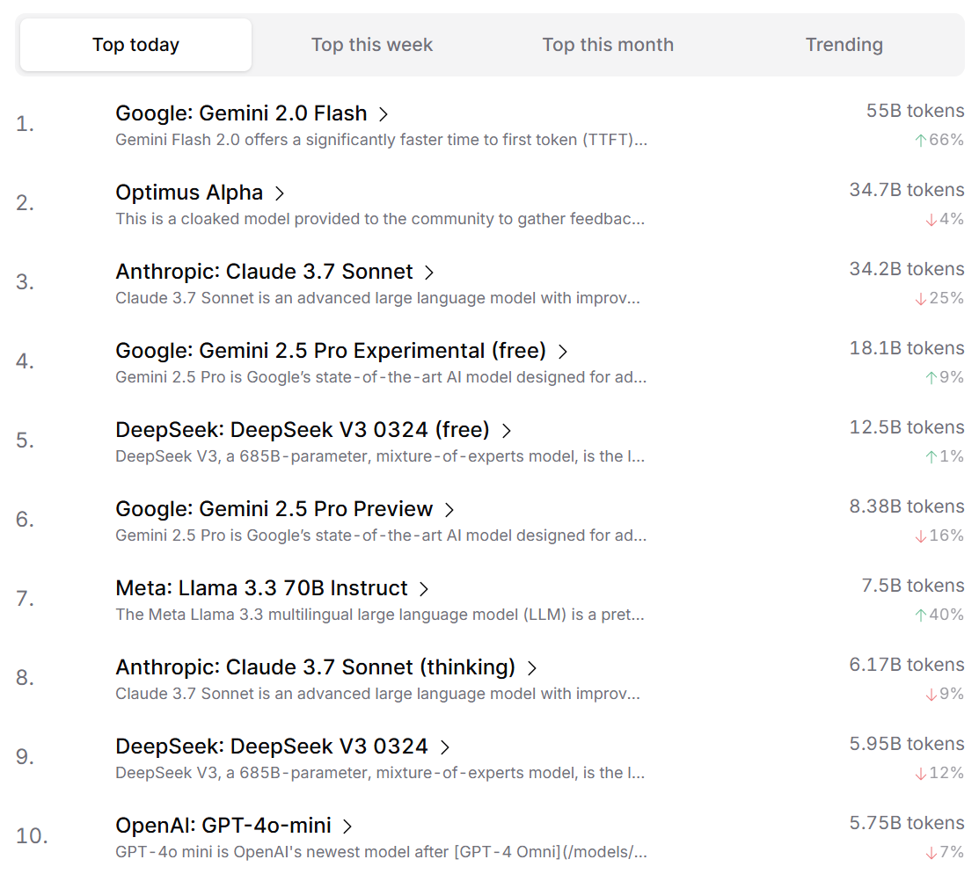The image size is (979, 874).
Task: Click the 7% downward change indicator
Action: [x=944, y=852]
